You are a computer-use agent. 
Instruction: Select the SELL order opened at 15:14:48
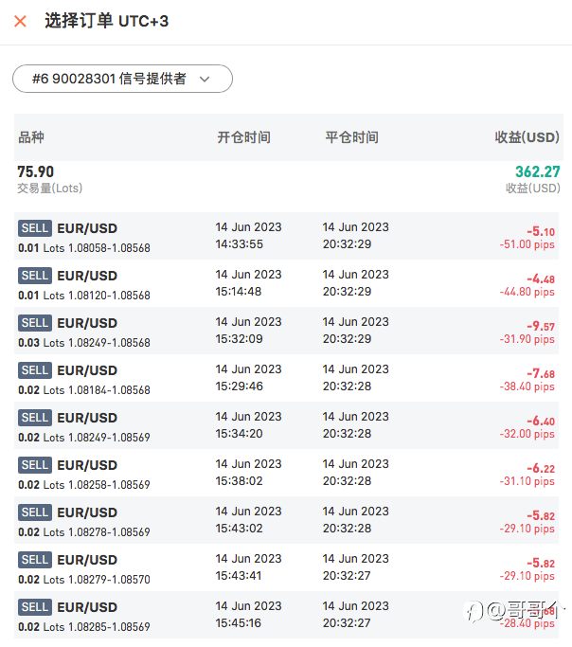point(286,283)
